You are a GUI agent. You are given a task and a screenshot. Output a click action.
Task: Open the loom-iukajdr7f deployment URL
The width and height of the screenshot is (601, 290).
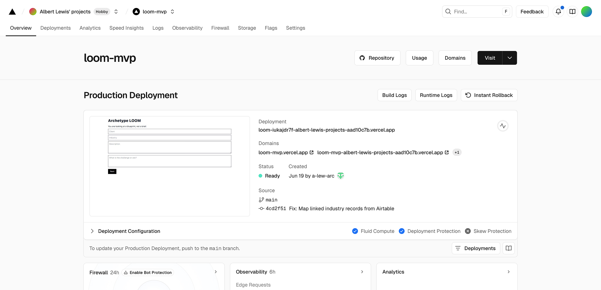click(x=327, y=130)
